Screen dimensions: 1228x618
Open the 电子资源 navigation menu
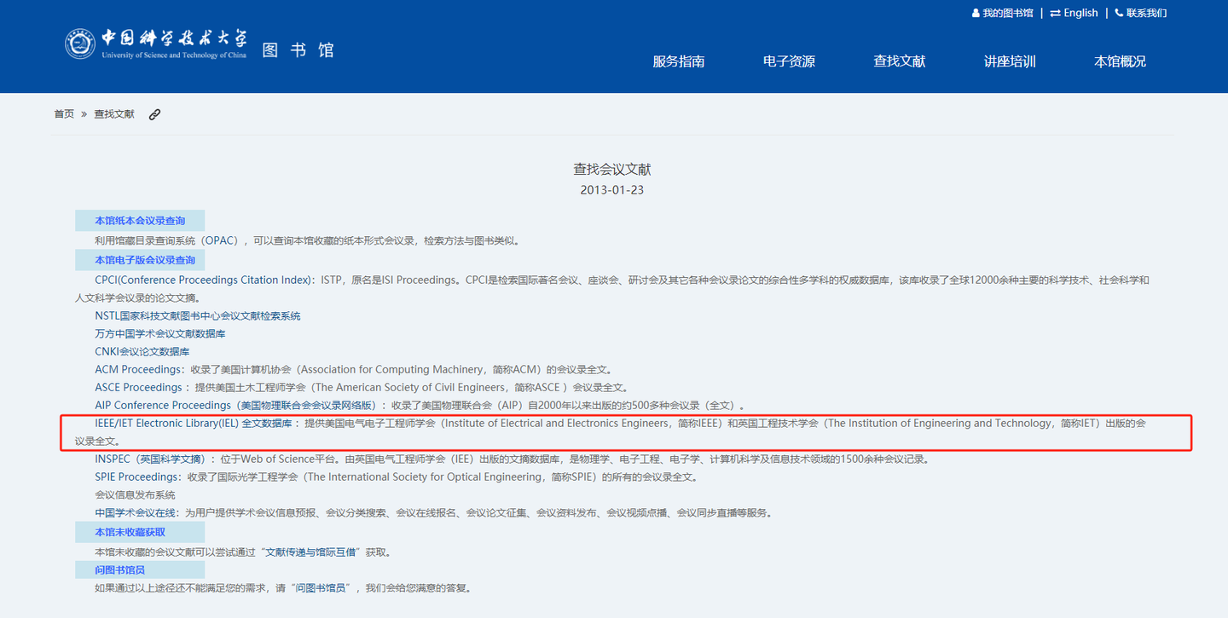pos(789,61)
